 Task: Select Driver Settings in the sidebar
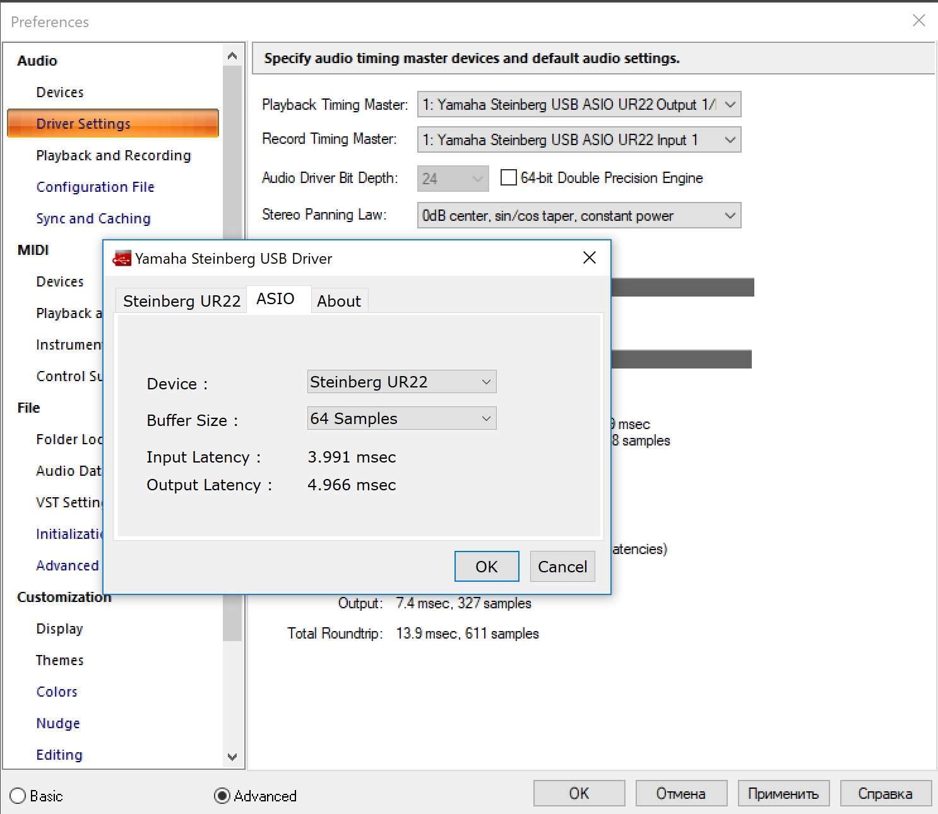point(113,123)
